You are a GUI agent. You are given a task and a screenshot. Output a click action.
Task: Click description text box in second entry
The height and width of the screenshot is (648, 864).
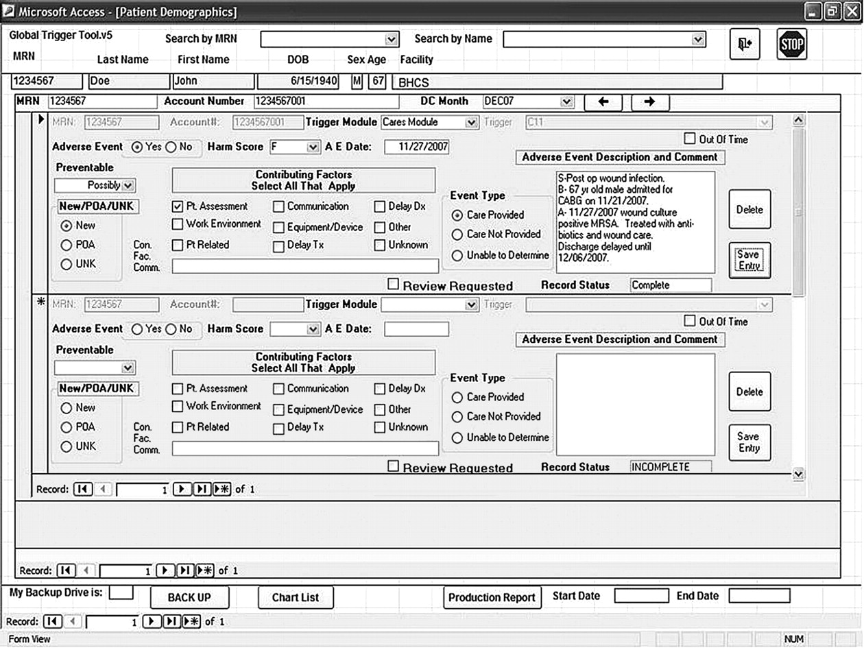point(636,405)
